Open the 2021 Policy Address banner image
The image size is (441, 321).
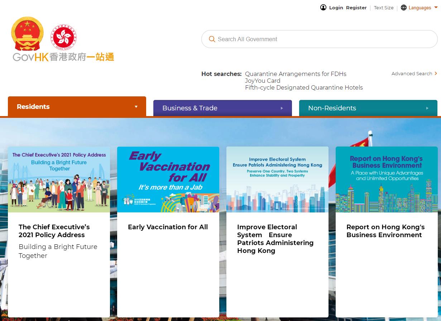[59, 179]
